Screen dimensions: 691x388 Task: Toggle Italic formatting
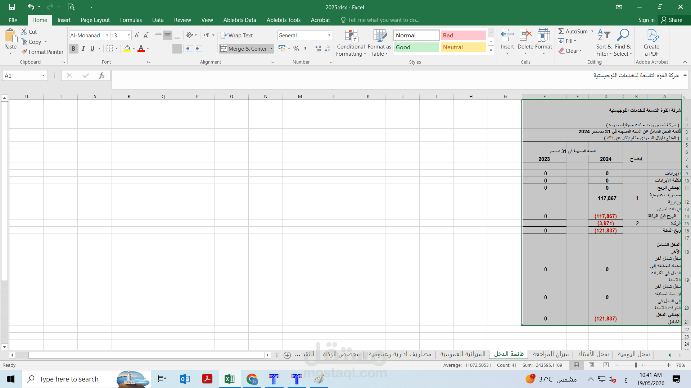pyautogui.click(x=83, y=48)
